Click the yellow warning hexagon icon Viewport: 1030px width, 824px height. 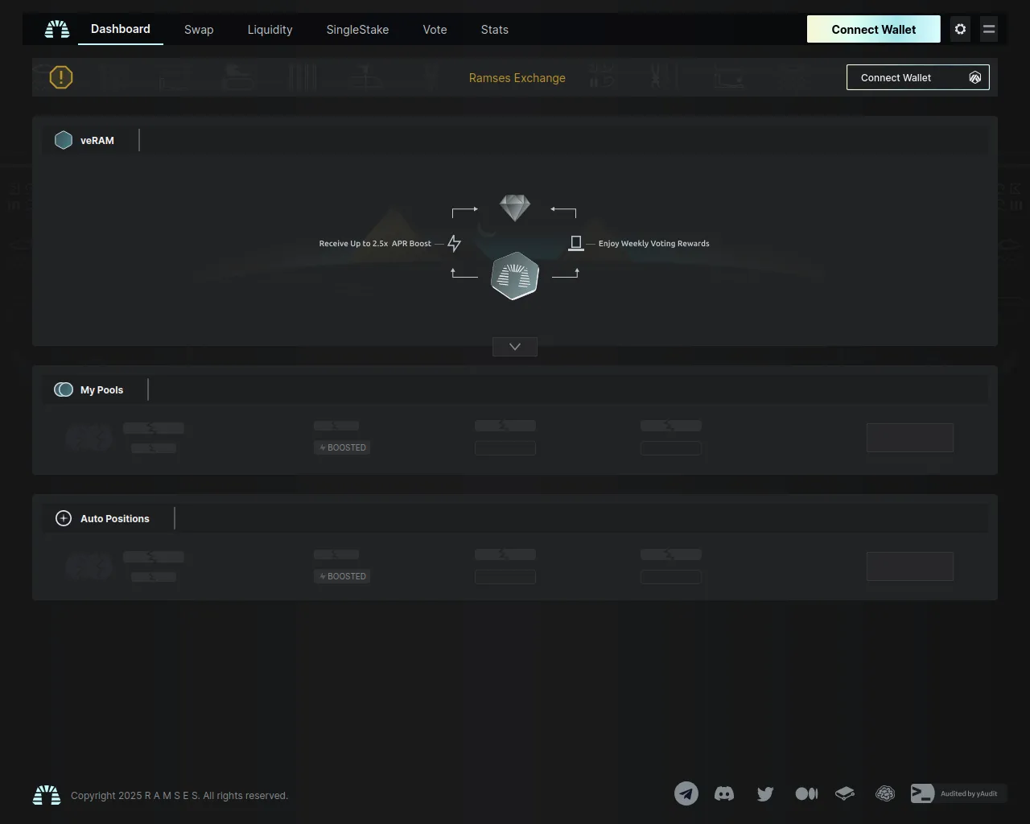coord(61,77)
